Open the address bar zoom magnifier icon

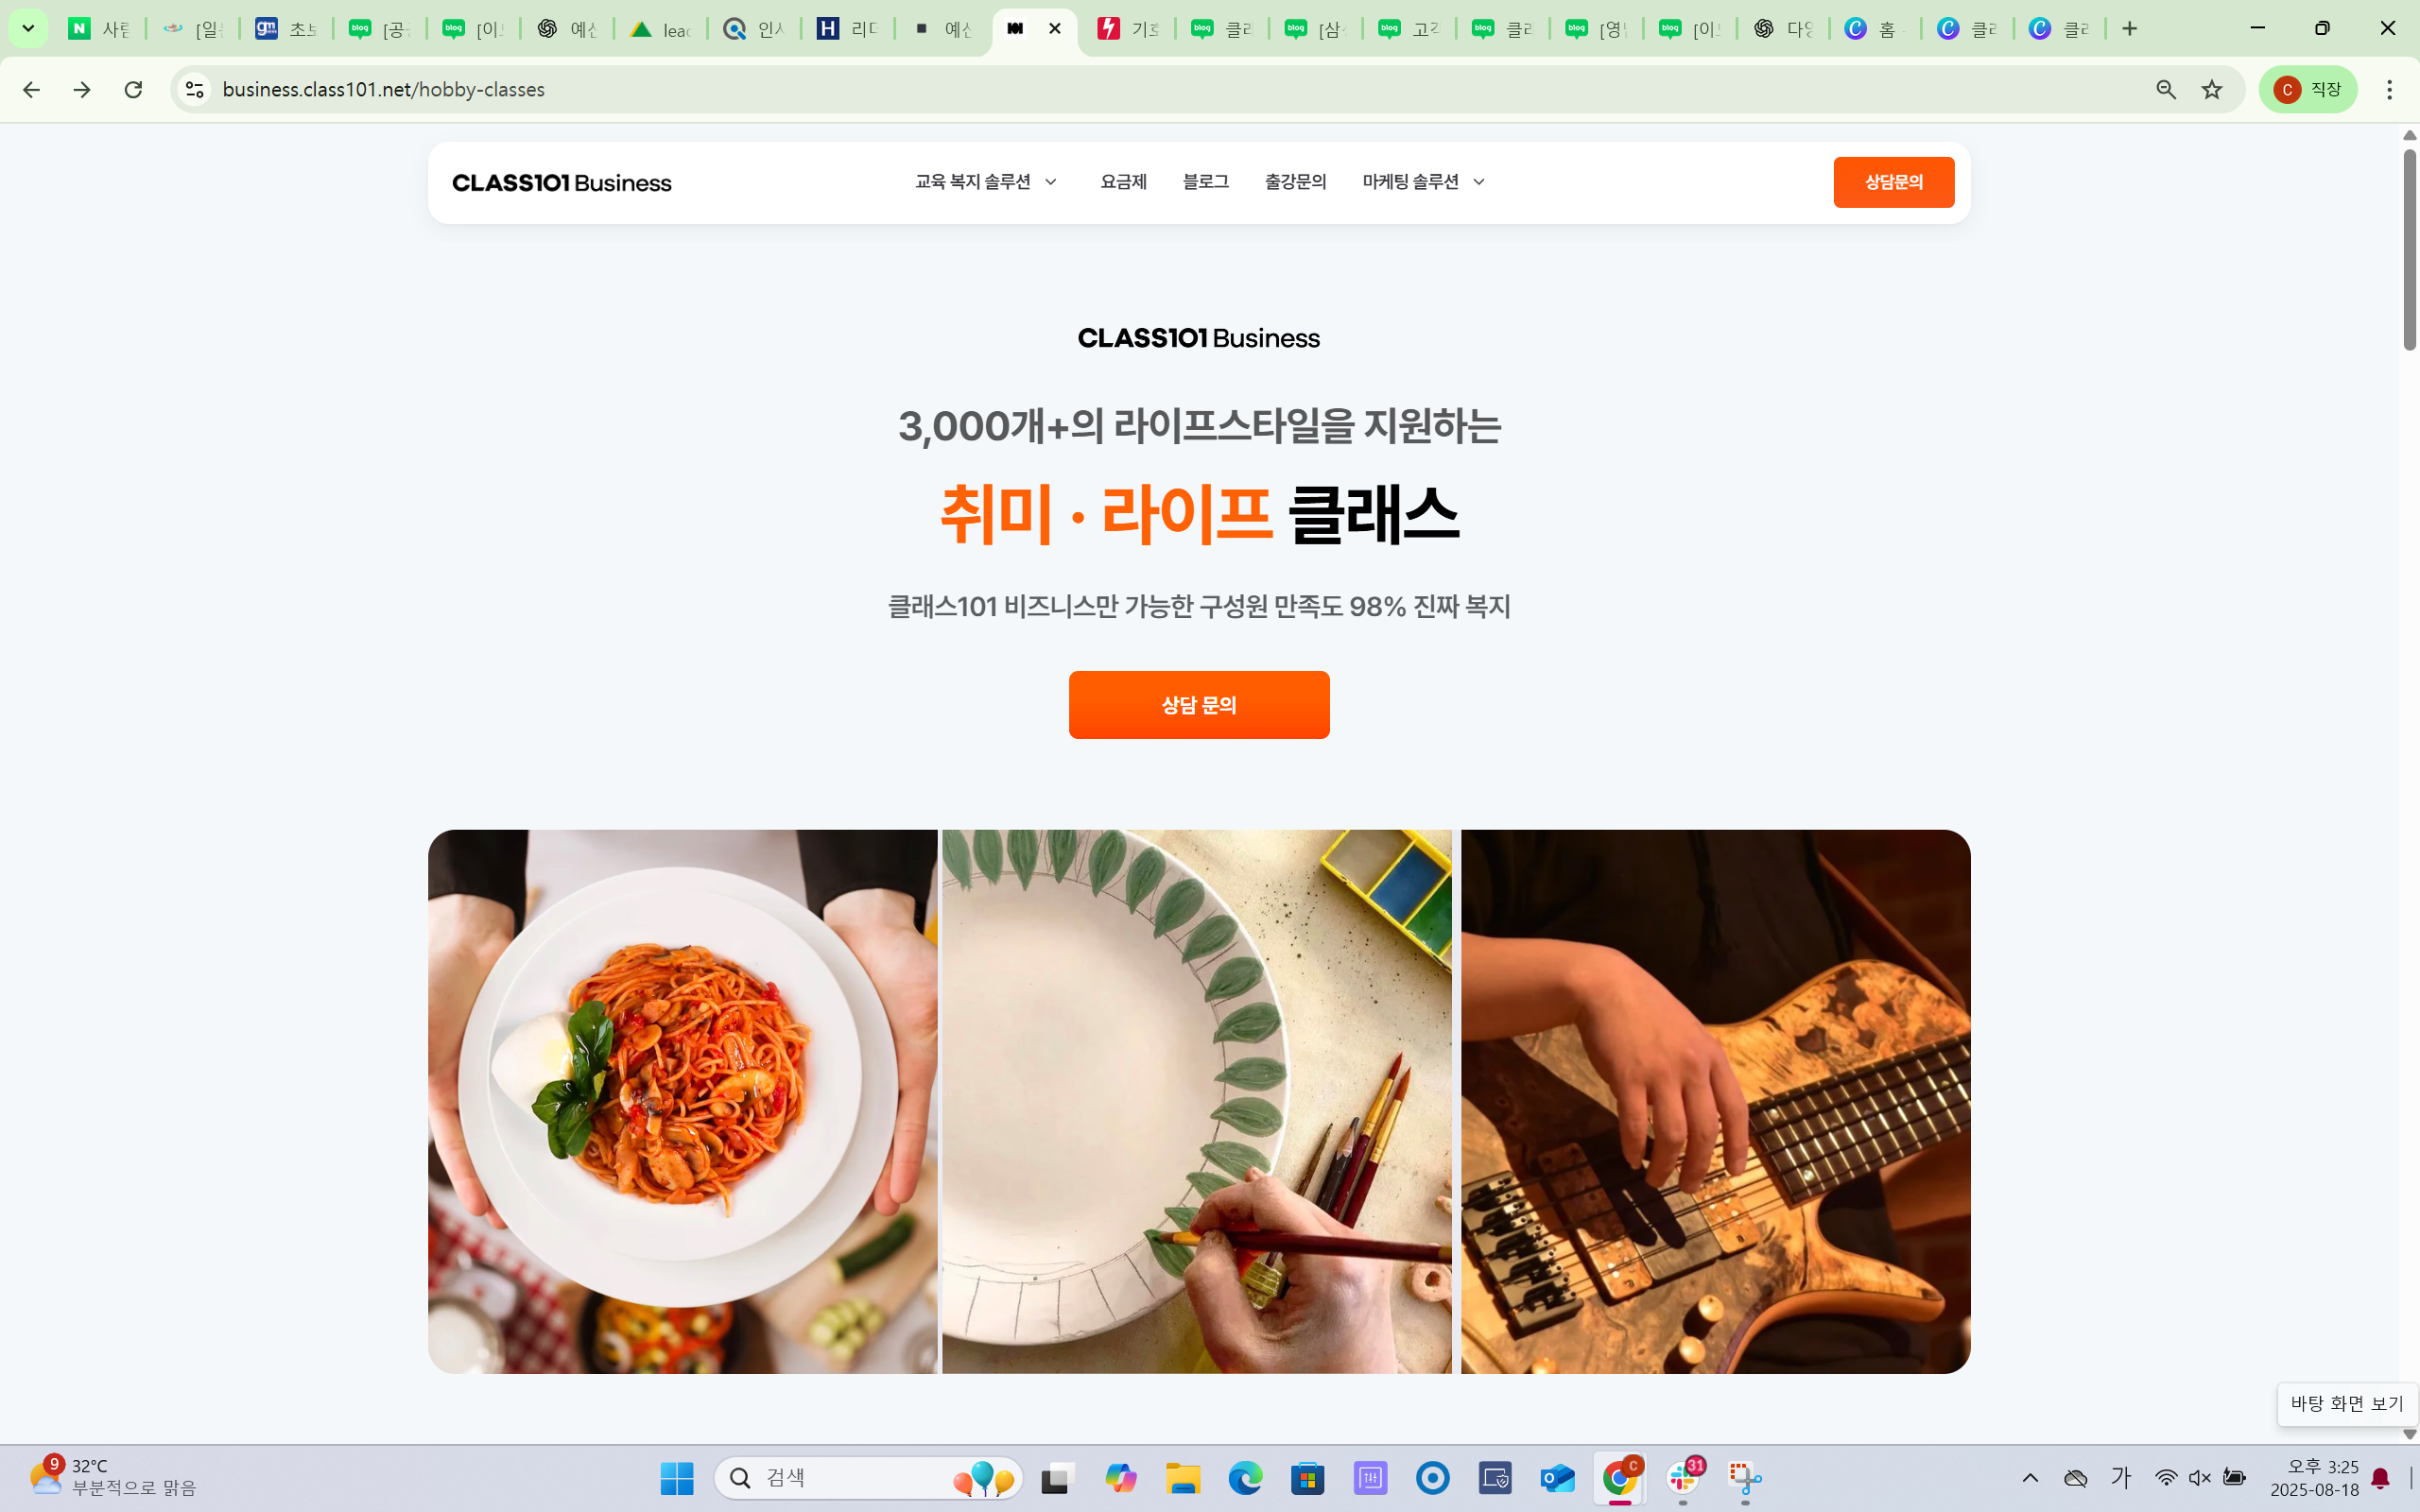pyautogui.click(x=2166, y=90)
